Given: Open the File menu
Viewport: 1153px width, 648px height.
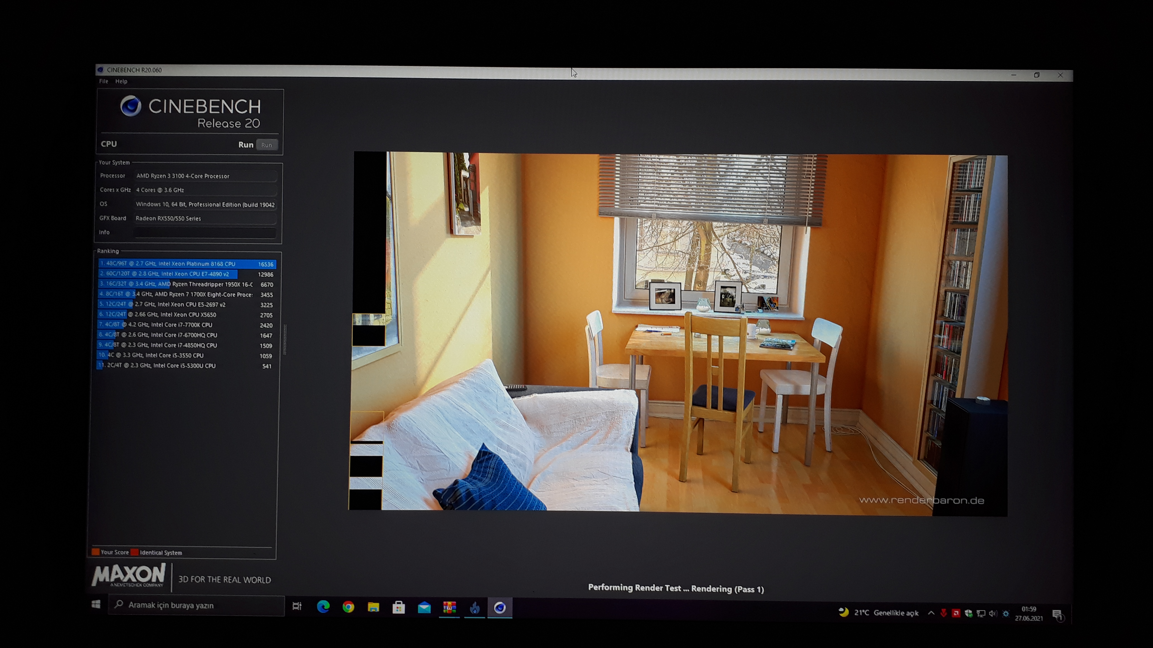Looking at the screenshot, I should pyautogui.click(x=103, y=81).
